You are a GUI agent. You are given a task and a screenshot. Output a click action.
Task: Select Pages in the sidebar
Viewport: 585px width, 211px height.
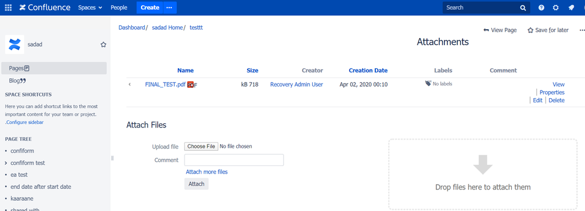point(53,68)
